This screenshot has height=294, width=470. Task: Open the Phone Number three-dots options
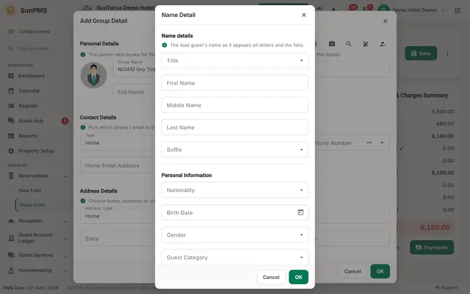pos(369,143)
